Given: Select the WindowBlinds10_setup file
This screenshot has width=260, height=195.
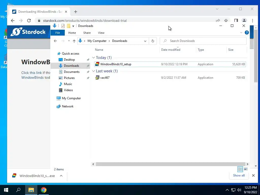Looking at the screenshot, I should tap(170, 64).
